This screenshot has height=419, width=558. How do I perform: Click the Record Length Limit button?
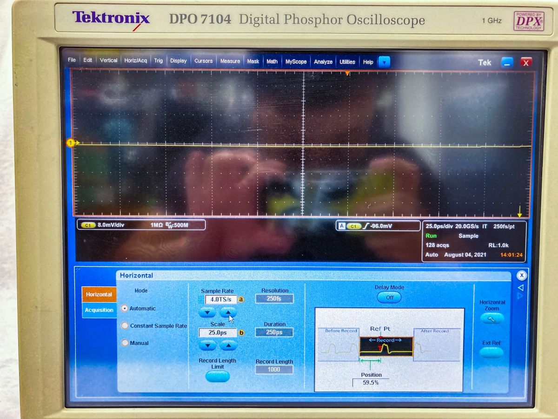pyautogui.click(x=218, y=376)
